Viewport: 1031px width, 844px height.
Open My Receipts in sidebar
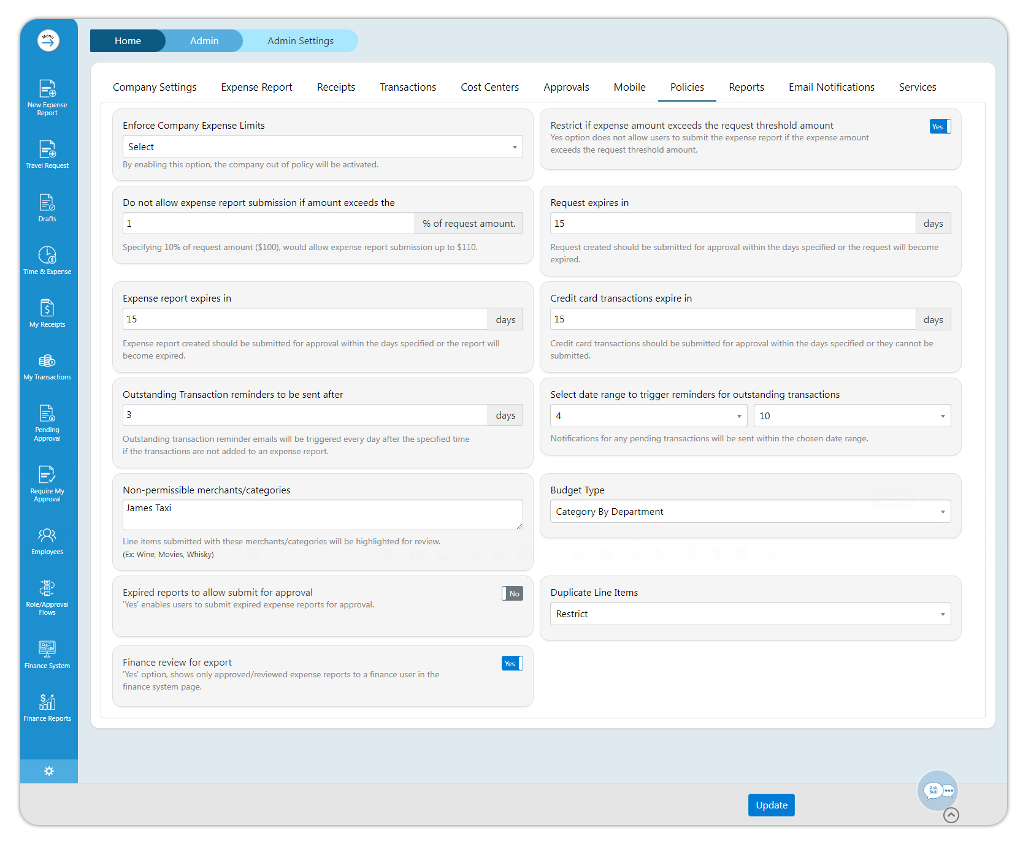(x=47, y=313)
